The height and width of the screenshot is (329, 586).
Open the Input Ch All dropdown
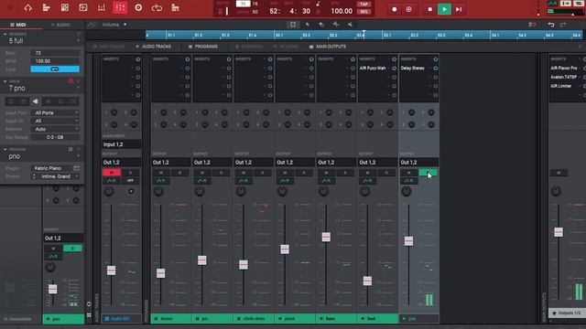click(x=55, y=121)
